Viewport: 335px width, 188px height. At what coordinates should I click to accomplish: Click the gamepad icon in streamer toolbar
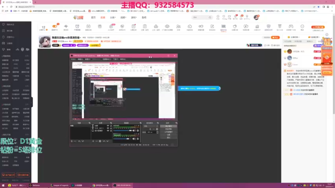click(291, 26)
